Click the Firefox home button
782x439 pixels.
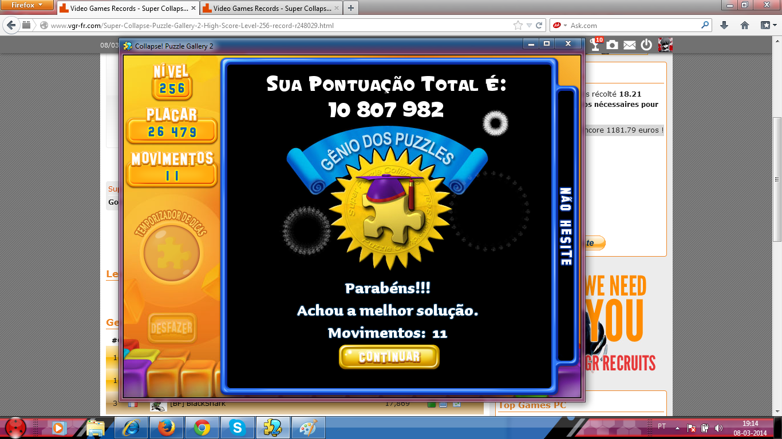[x=745, y=25]
